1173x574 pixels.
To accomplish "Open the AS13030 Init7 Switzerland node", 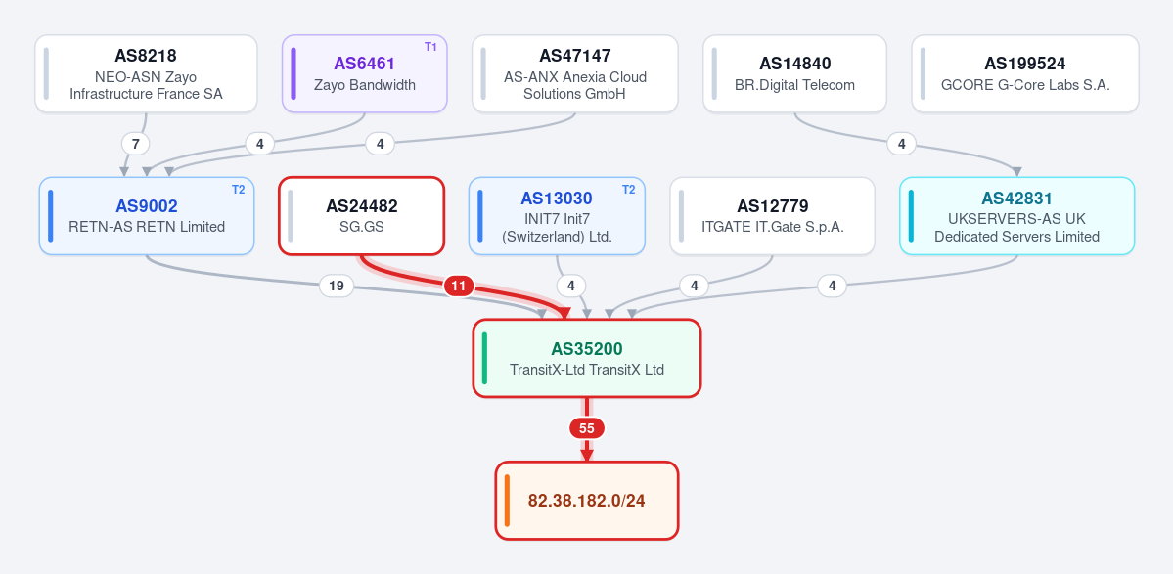I will tap(557, 216).
